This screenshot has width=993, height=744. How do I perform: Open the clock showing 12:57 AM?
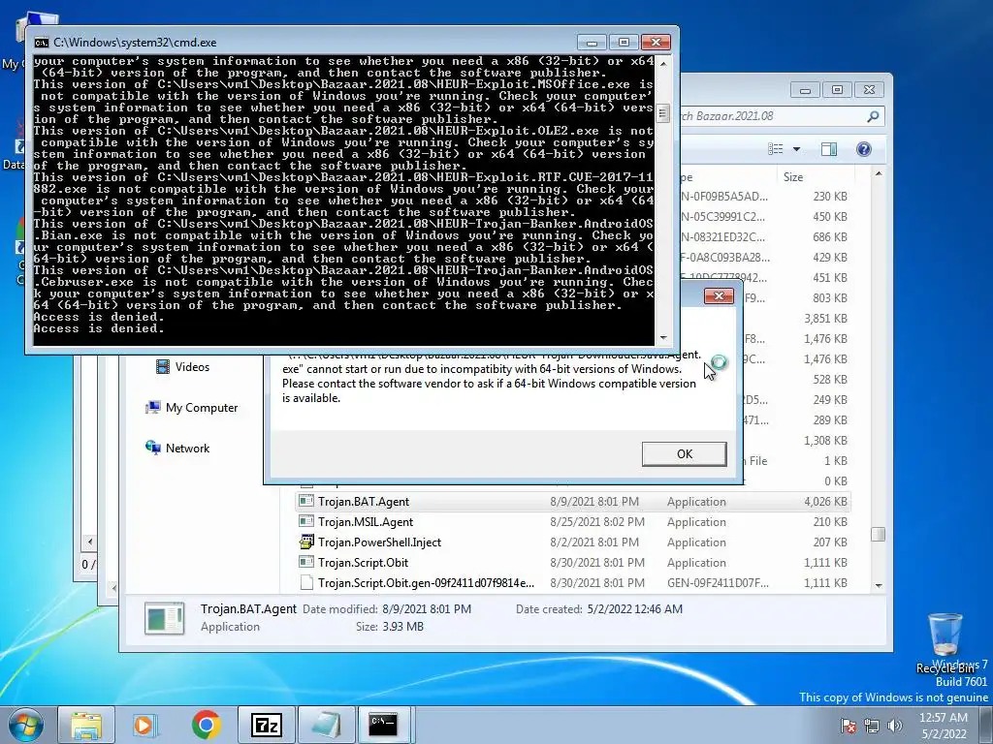click(943, 726)
